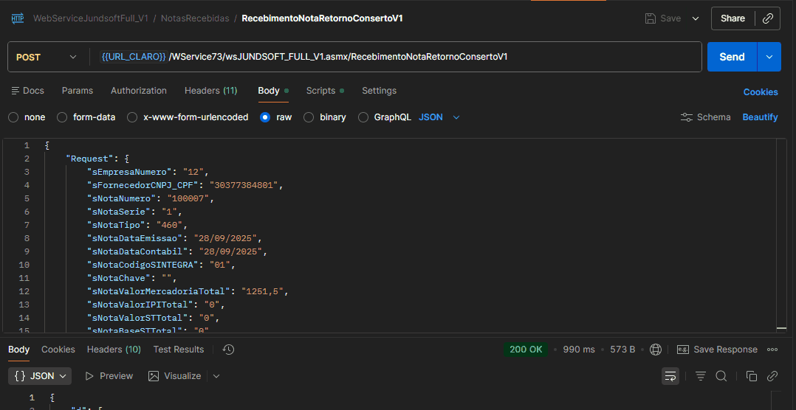Open the Test Results response tab
796x410 pixels.
[178, 350]
